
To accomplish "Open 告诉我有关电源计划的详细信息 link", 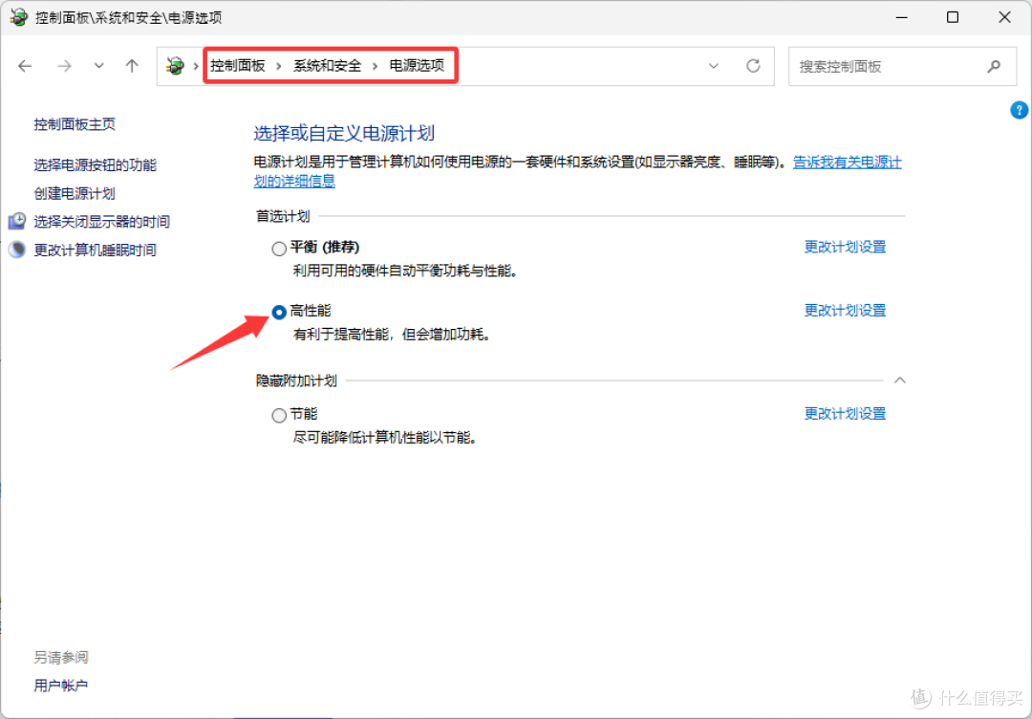I will (847, 163).
